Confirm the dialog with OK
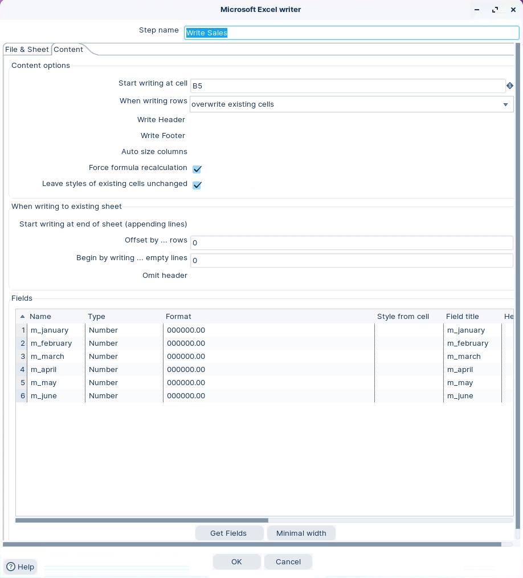This screenshot has width=523, height=578. [x=236, y=561]
